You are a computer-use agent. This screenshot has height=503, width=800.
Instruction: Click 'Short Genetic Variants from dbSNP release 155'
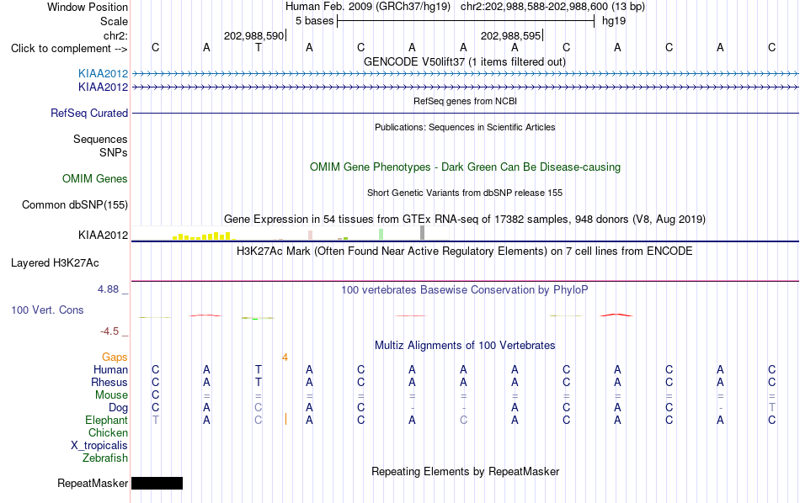point(465,193)
